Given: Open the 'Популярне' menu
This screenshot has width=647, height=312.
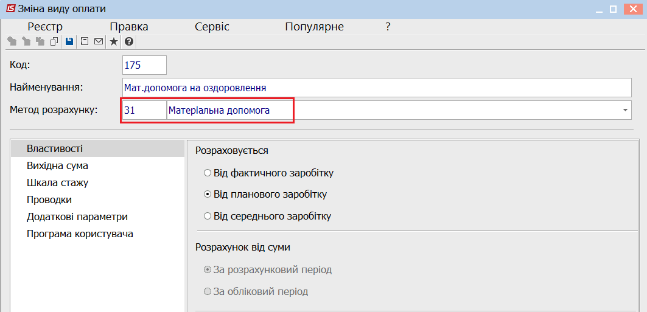Looking at the screenshot, I should coord(314,27).
